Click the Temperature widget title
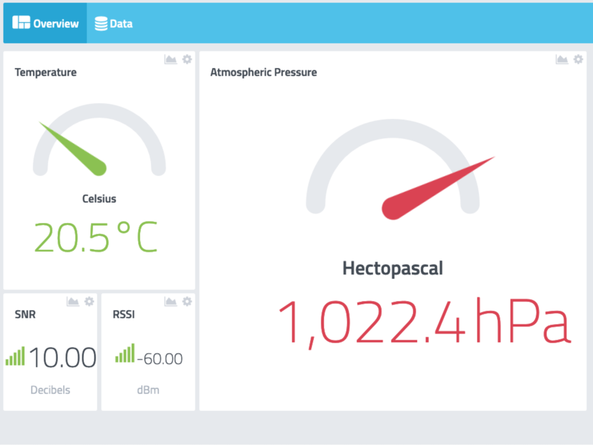 (46, 72)
